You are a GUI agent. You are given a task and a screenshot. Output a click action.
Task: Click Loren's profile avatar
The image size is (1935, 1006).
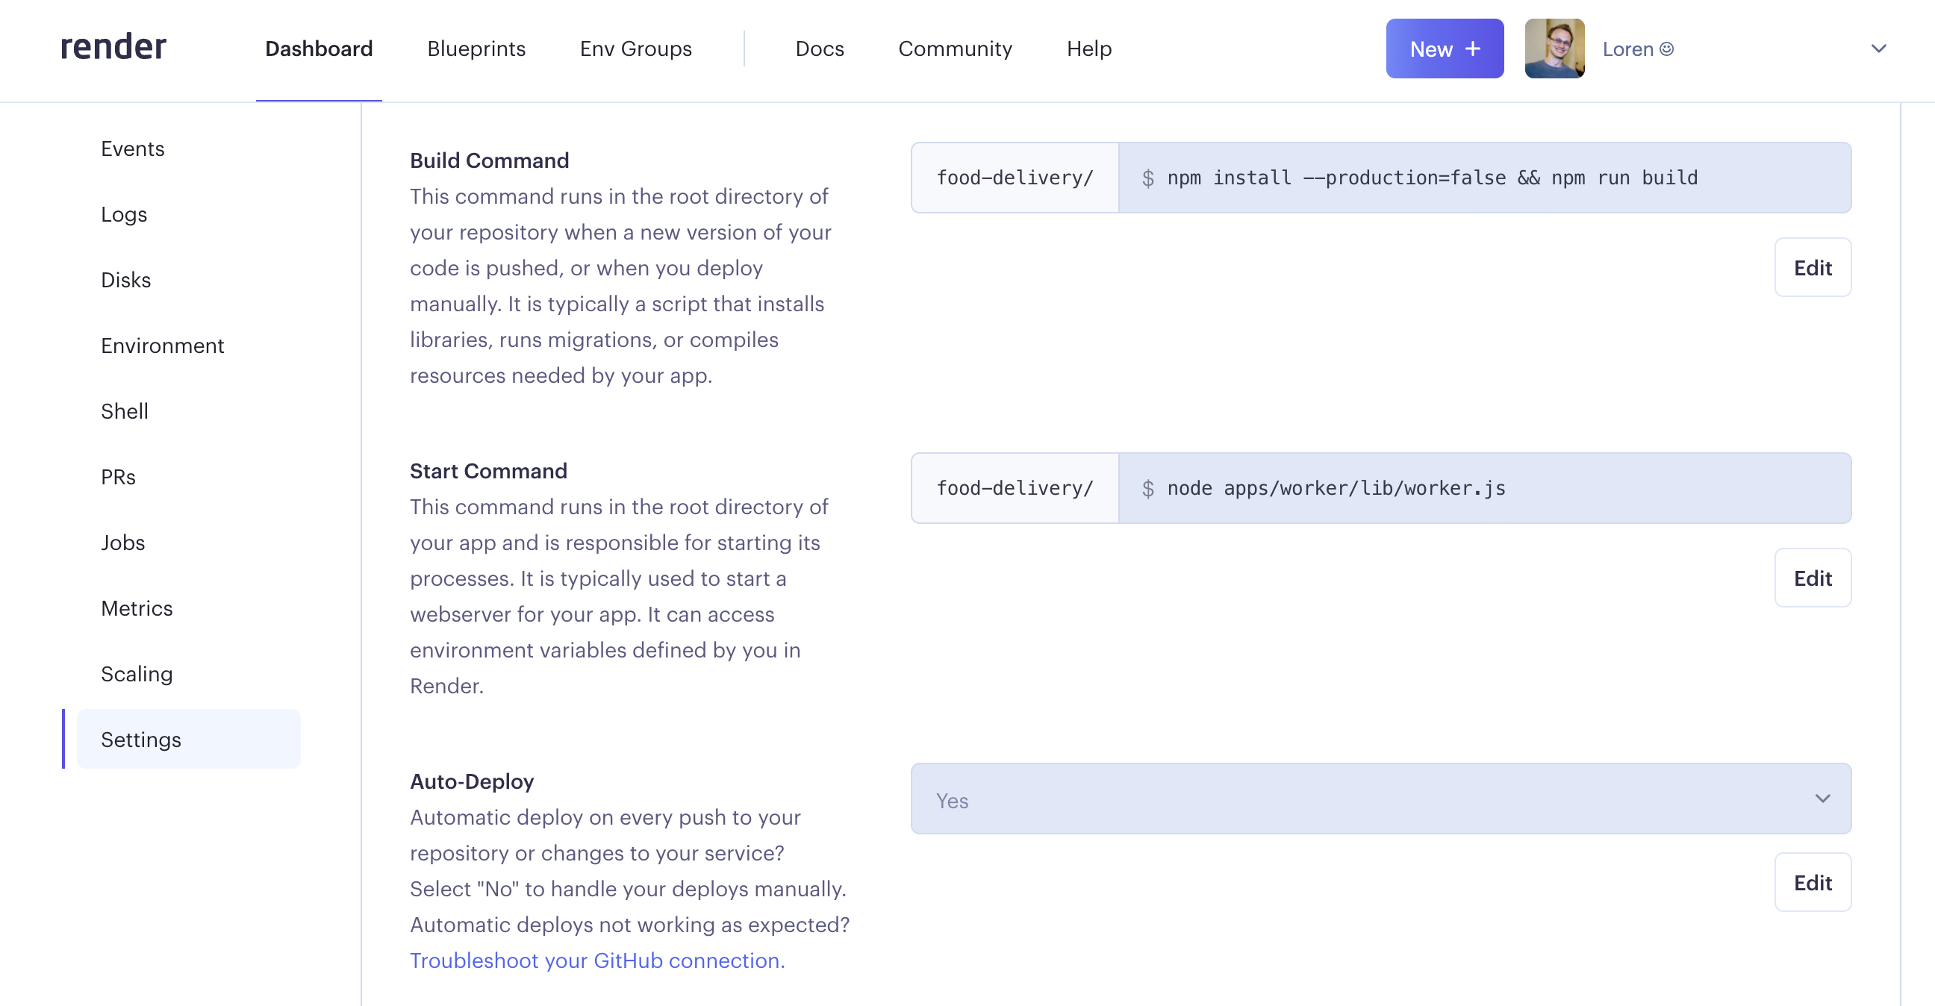tap(1554, 49)
